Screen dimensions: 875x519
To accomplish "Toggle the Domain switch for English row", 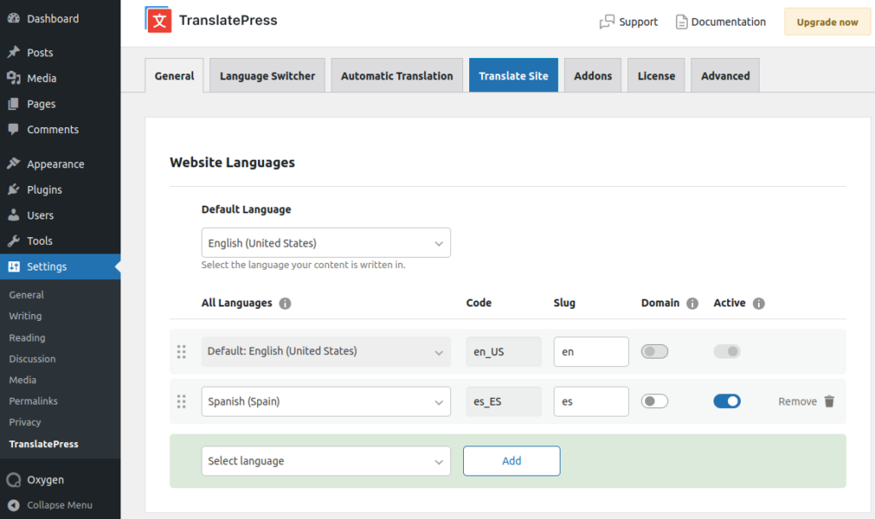I will point(655,352).
